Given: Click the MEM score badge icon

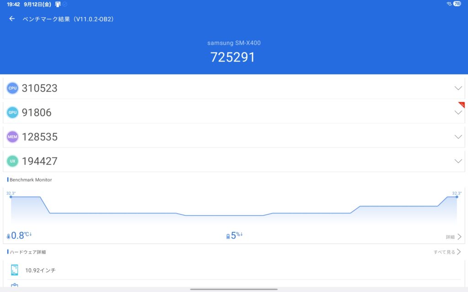Looking at the screenshot, I should coord(12,137).
